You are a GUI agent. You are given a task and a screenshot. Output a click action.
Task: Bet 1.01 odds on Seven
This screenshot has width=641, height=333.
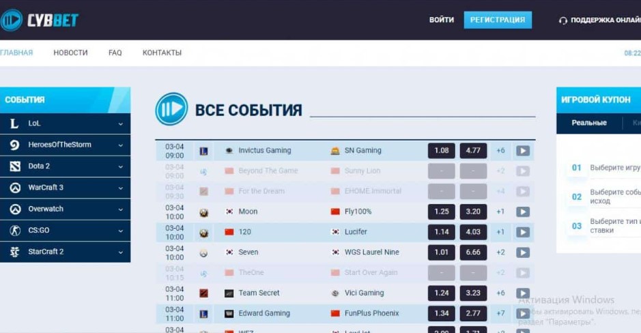442,252
